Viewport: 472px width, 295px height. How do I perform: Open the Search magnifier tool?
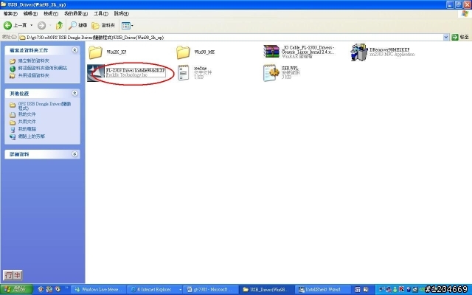tap(77, 26)
